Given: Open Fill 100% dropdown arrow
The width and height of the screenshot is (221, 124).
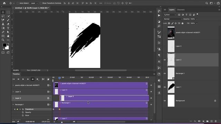Looking at the screenshot, I should 197,23.
